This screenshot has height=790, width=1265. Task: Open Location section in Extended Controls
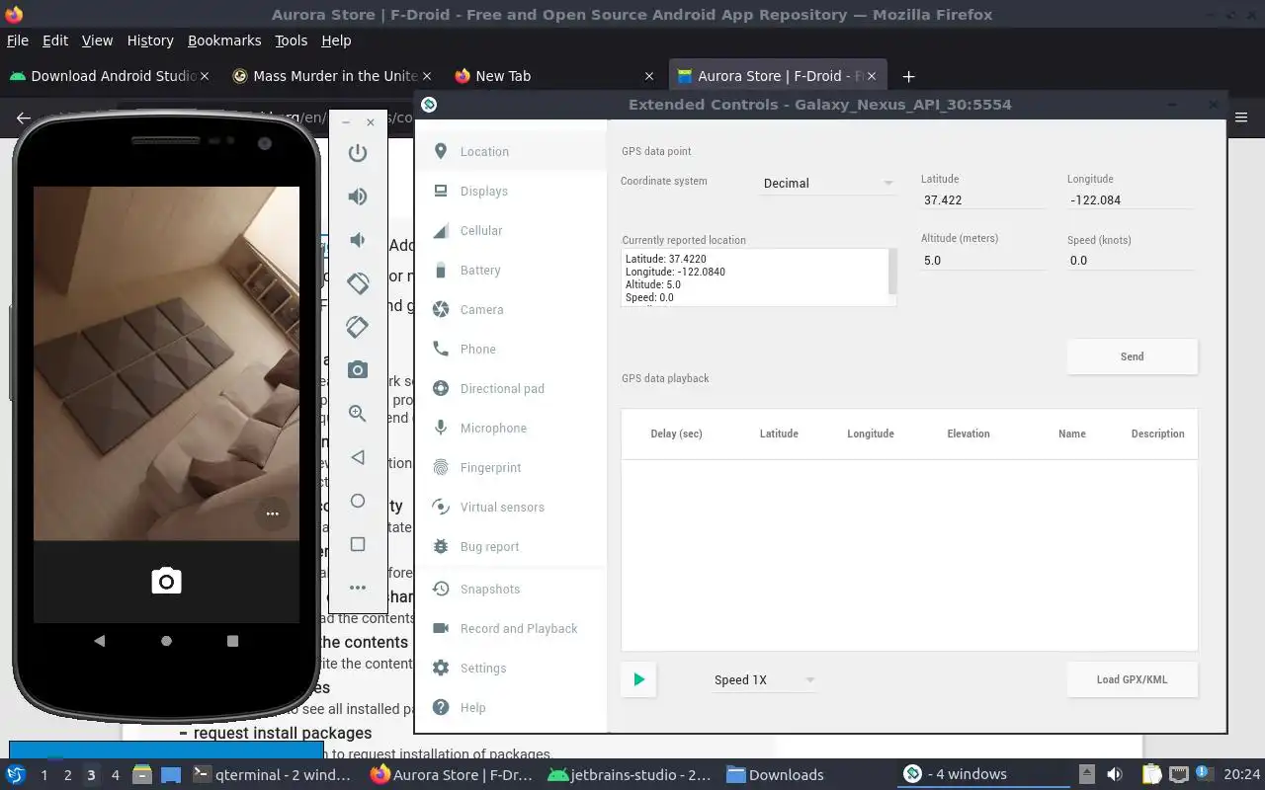pos(511,151)
